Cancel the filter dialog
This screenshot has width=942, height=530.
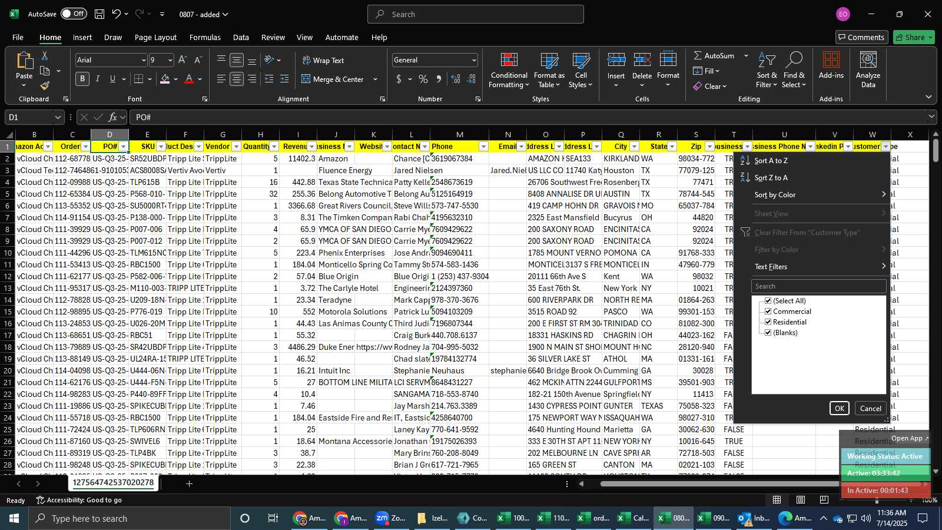[x=870, y=408]
